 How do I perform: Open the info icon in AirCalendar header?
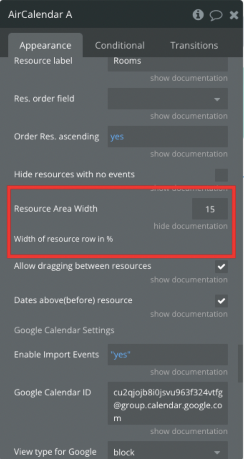click(198, 15)
